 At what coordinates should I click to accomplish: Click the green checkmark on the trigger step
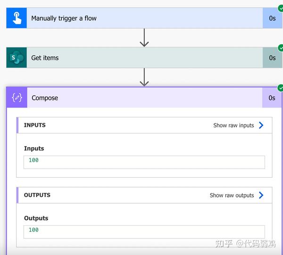pos(280,8)
